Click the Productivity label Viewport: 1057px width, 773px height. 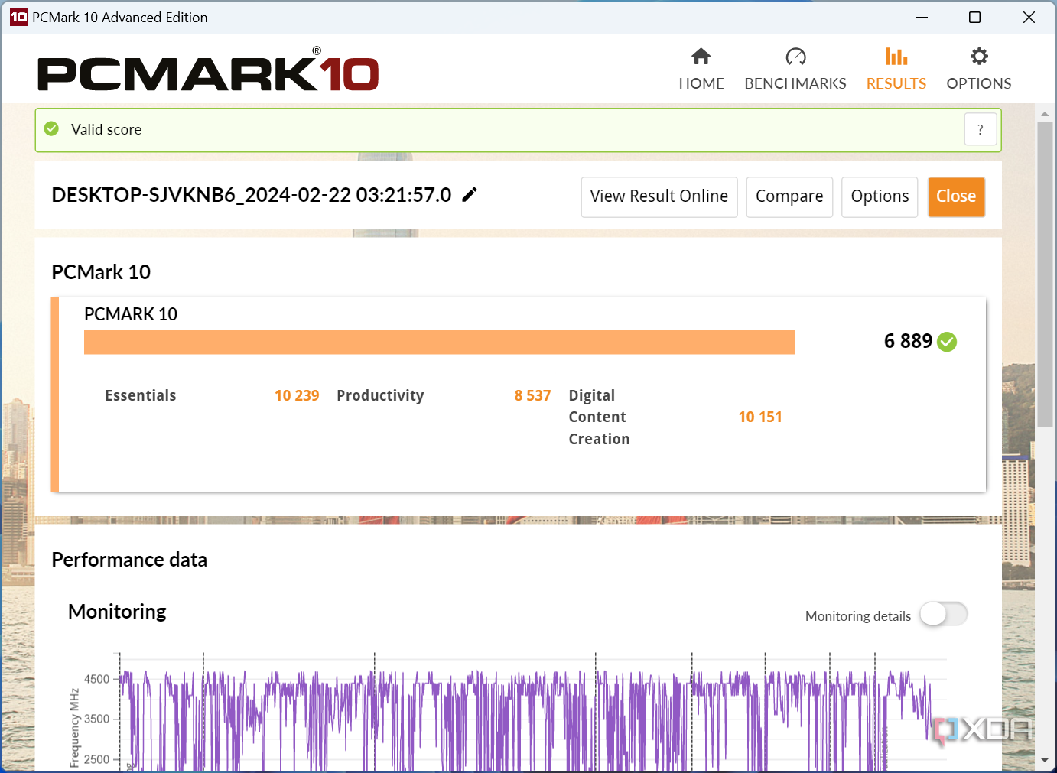coord(380,395)
